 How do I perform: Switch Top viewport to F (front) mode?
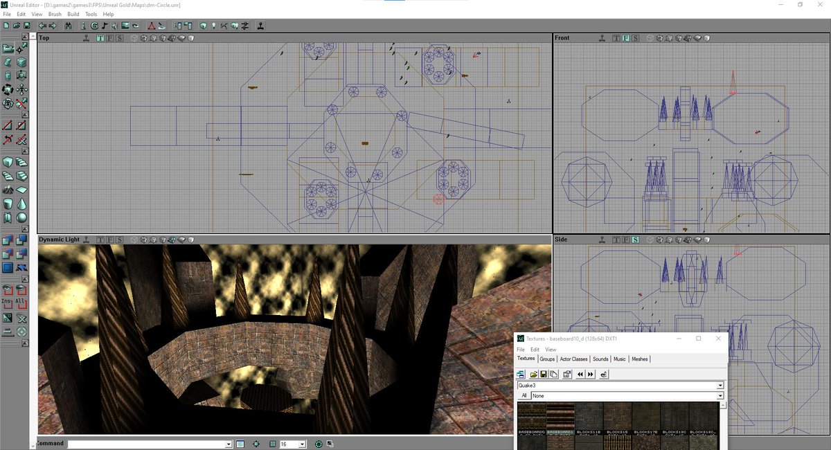(110, 38)
